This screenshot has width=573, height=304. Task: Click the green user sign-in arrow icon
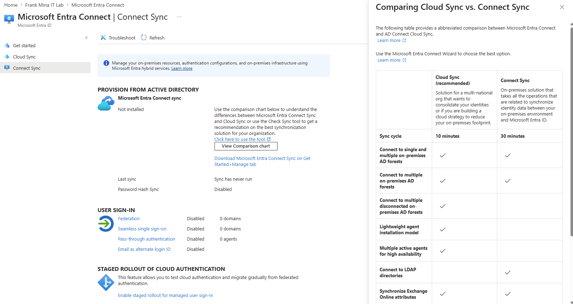coord(106,223)
